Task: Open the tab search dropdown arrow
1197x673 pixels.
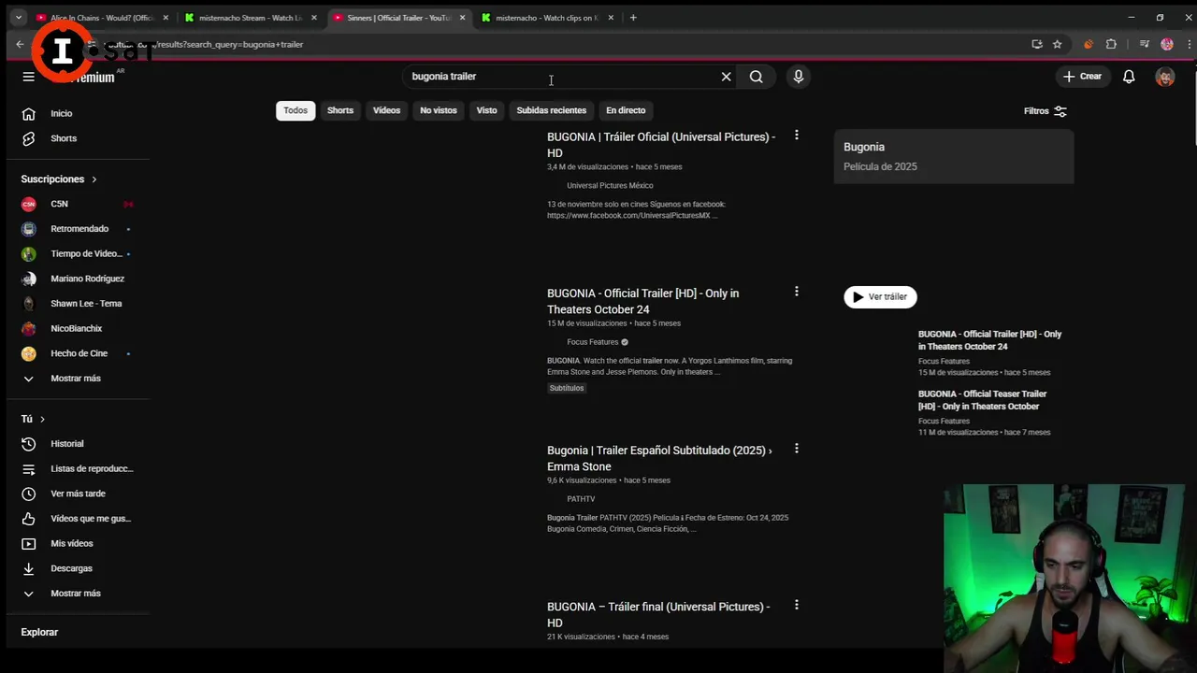Action: [18, 18]
